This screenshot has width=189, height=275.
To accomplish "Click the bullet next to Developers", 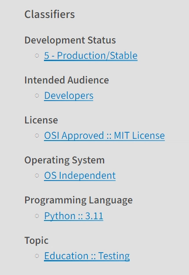I will (37, 96).
